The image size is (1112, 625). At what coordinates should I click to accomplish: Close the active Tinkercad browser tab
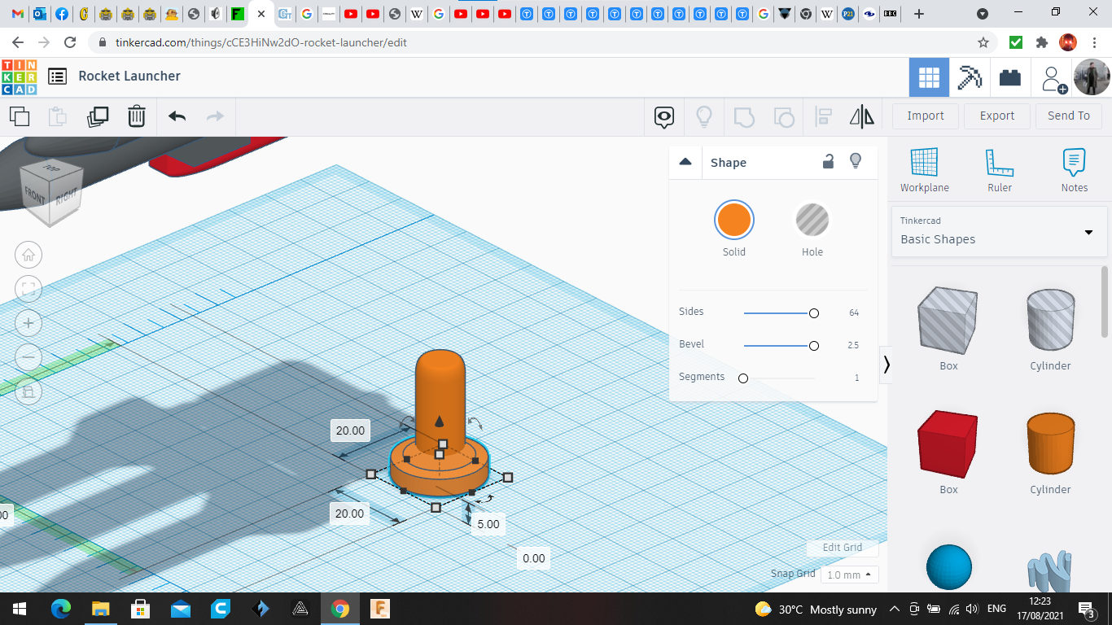point(261,14)
